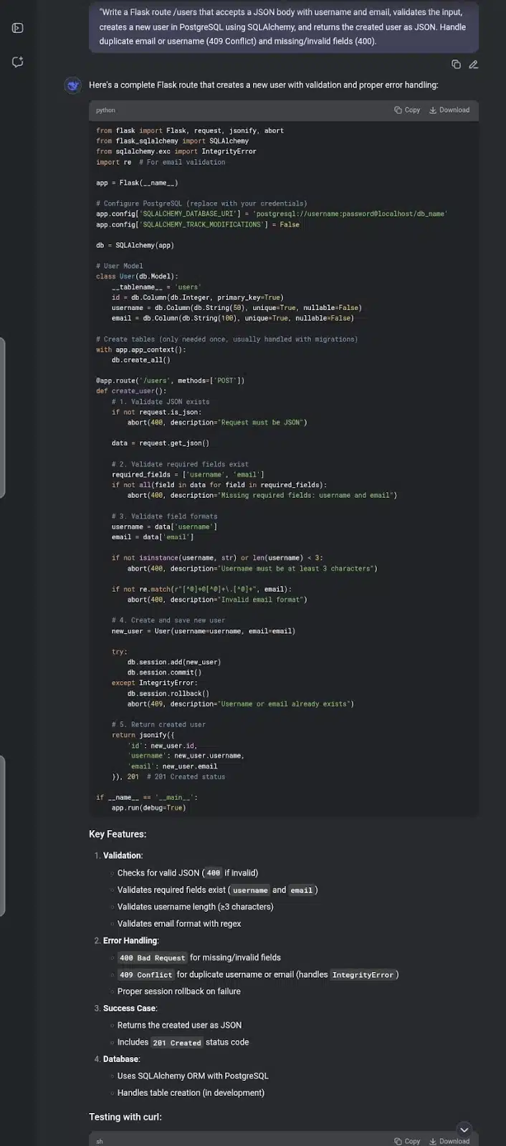The height and width of the screenshot is (1146, 506).
Task: Click the inline '409 Conflict' code tag
Action: (146, 975)
